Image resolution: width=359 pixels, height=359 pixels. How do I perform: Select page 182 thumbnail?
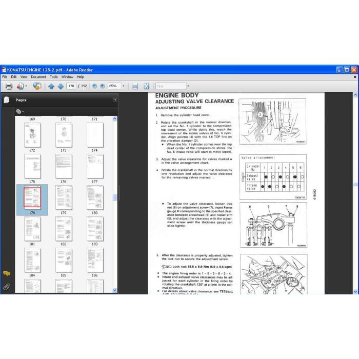pos(64,229)
